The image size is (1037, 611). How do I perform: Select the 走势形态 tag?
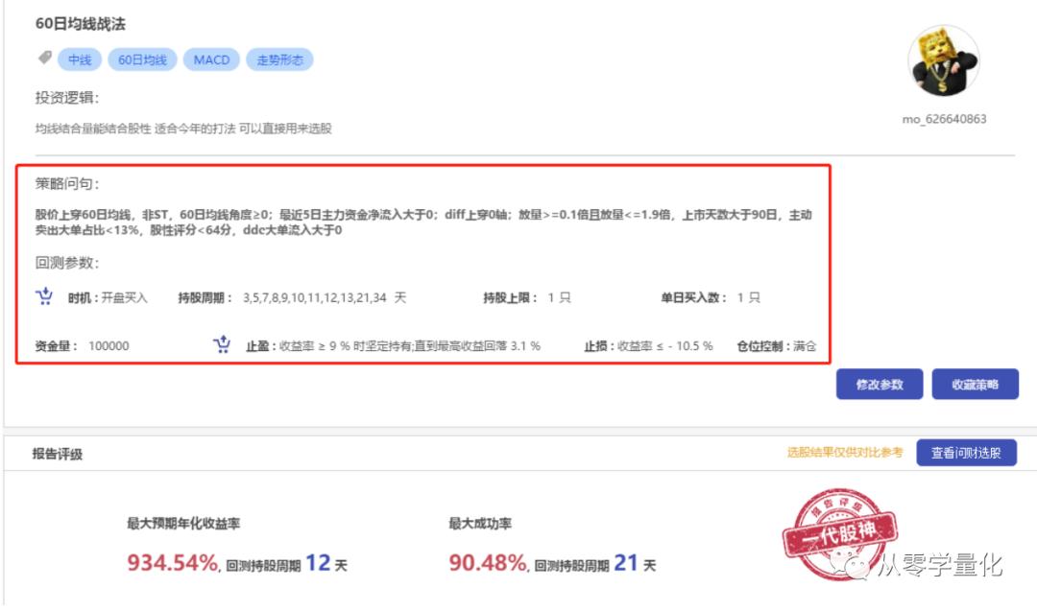pyautogui.click(x=280, y=59)
